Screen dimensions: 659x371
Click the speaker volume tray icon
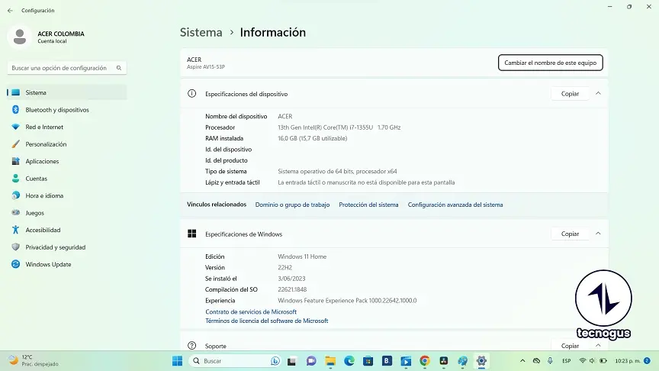click(593, 361)
